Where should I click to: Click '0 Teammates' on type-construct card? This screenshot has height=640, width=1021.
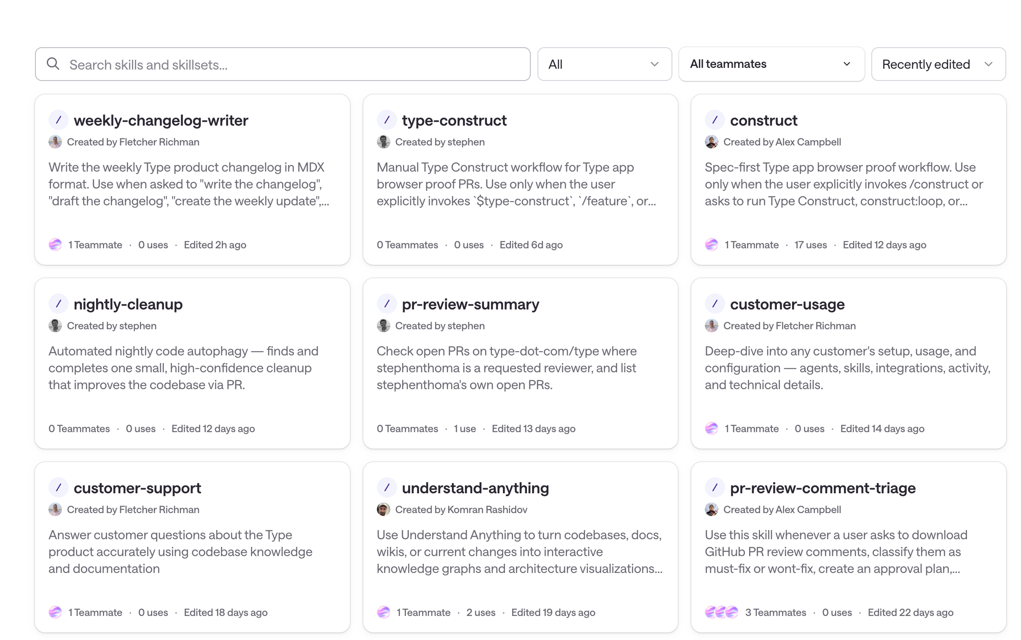pos(407,245)
